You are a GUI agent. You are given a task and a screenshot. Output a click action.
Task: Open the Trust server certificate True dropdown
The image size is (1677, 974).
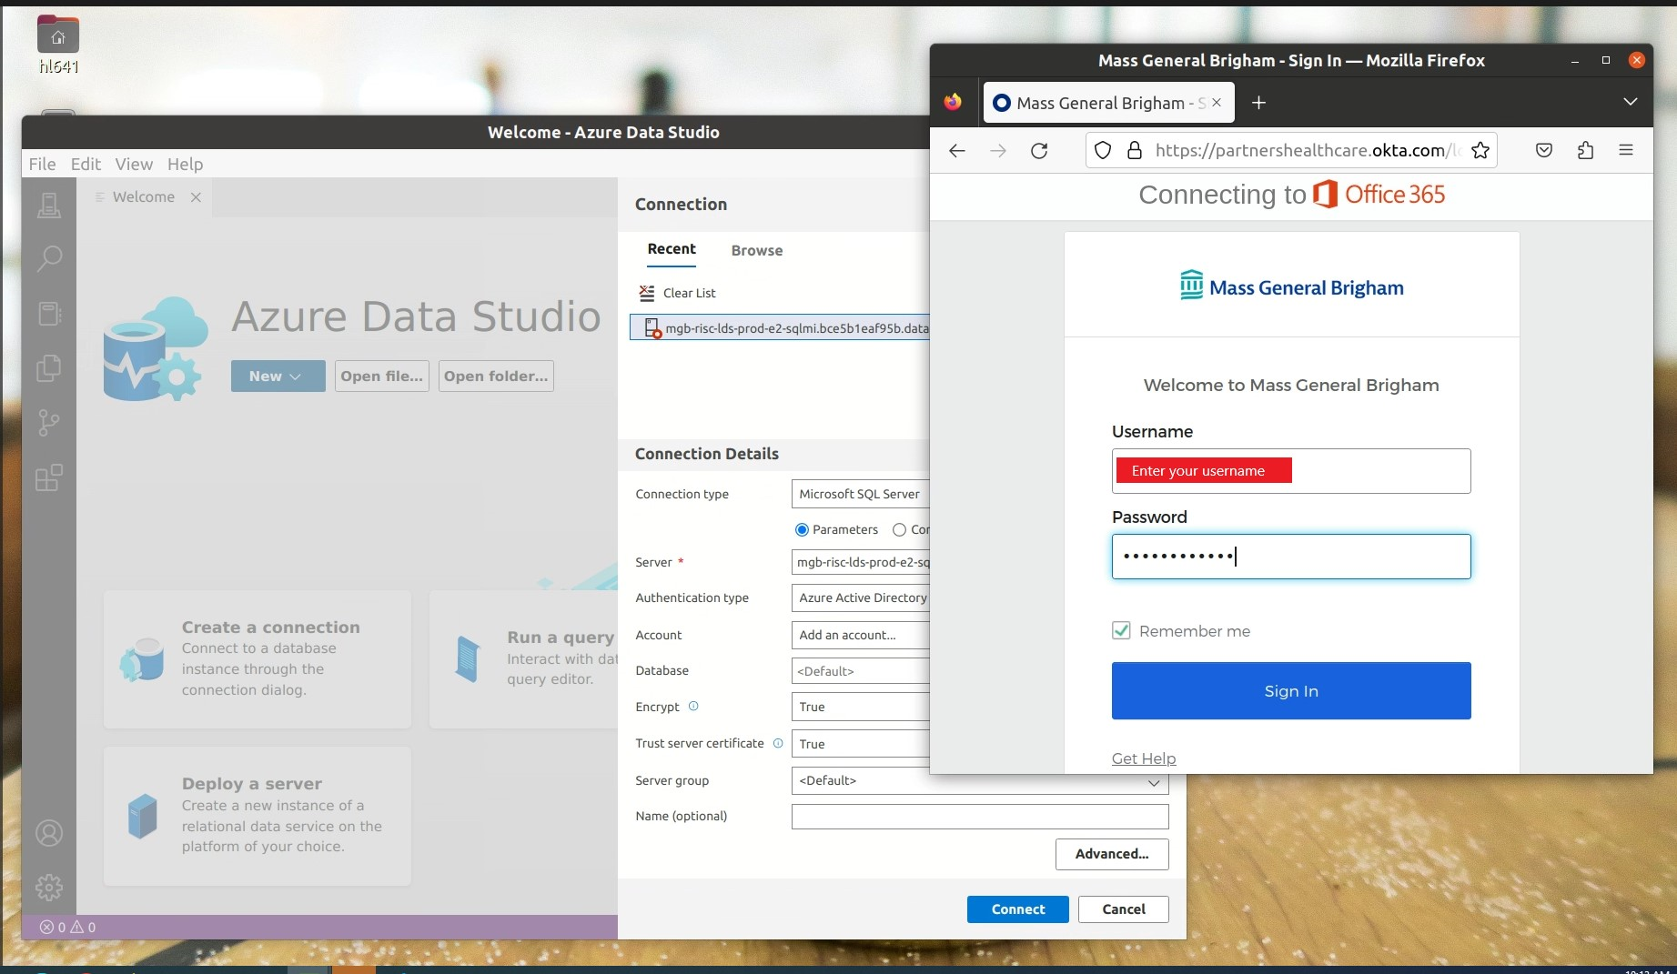(x=861, y=744)
